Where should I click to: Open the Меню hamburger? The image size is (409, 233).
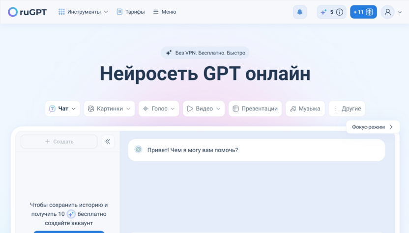165,12
